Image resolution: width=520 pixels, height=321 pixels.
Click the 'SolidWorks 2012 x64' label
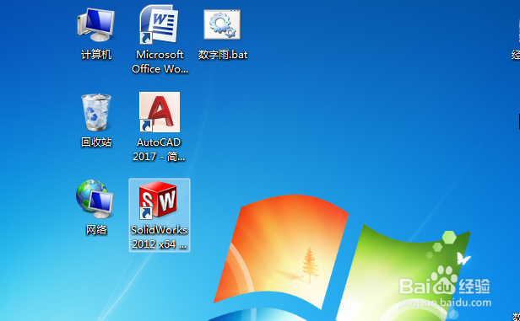(x=160, y=237)
